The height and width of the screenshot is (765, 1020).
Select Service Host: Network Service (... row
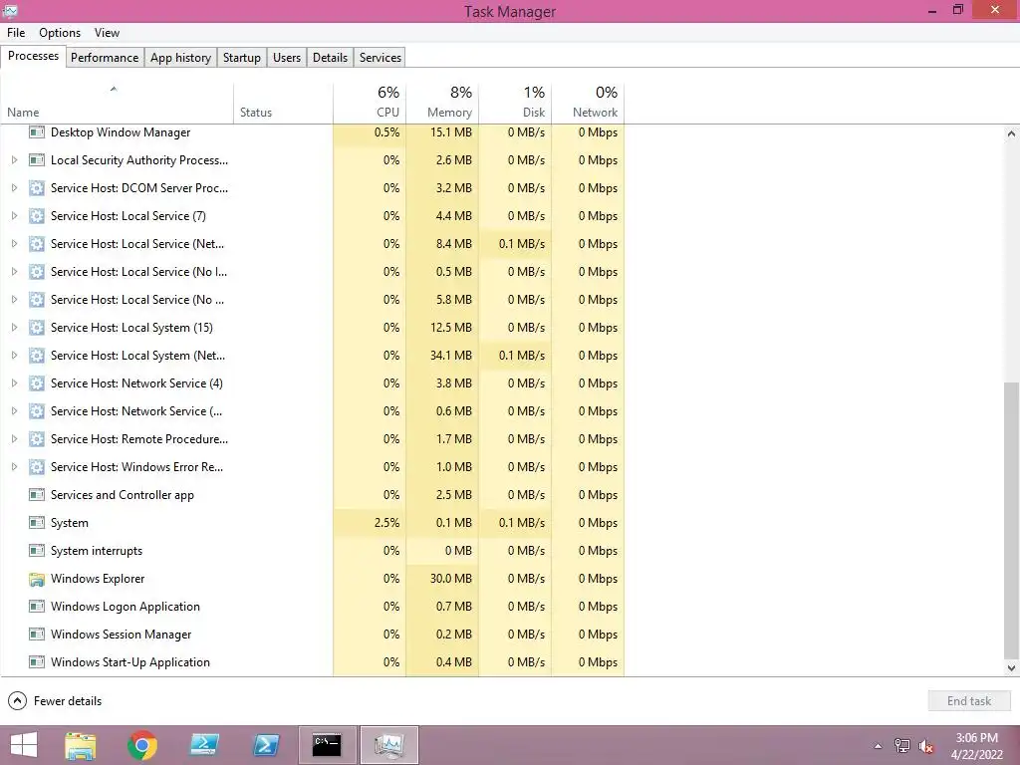click(x=312, y=411)
